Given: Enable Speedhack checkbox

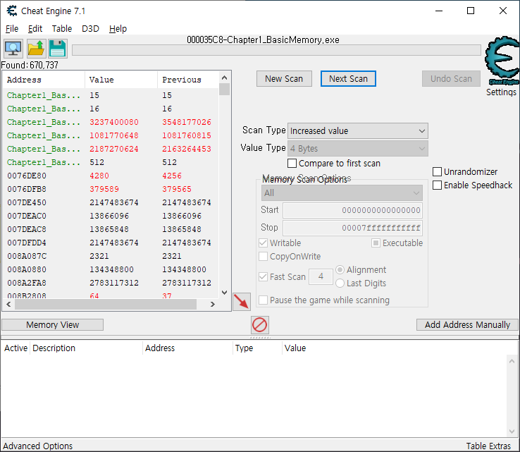Looking at the screenshot, I should [437, 185].
